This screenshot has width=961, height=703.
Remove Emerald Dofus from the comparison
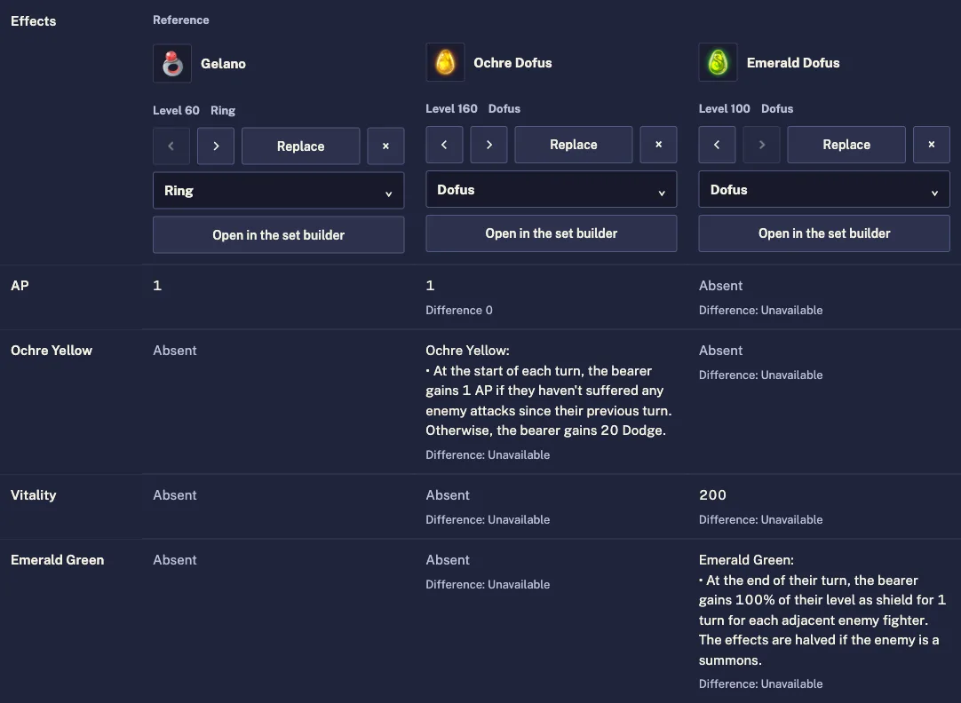pyautogui.click(x=932, y=145)
